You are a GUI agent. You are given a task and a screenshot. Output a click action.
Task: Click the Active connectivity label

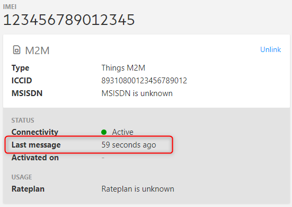[x=122, y=132]
